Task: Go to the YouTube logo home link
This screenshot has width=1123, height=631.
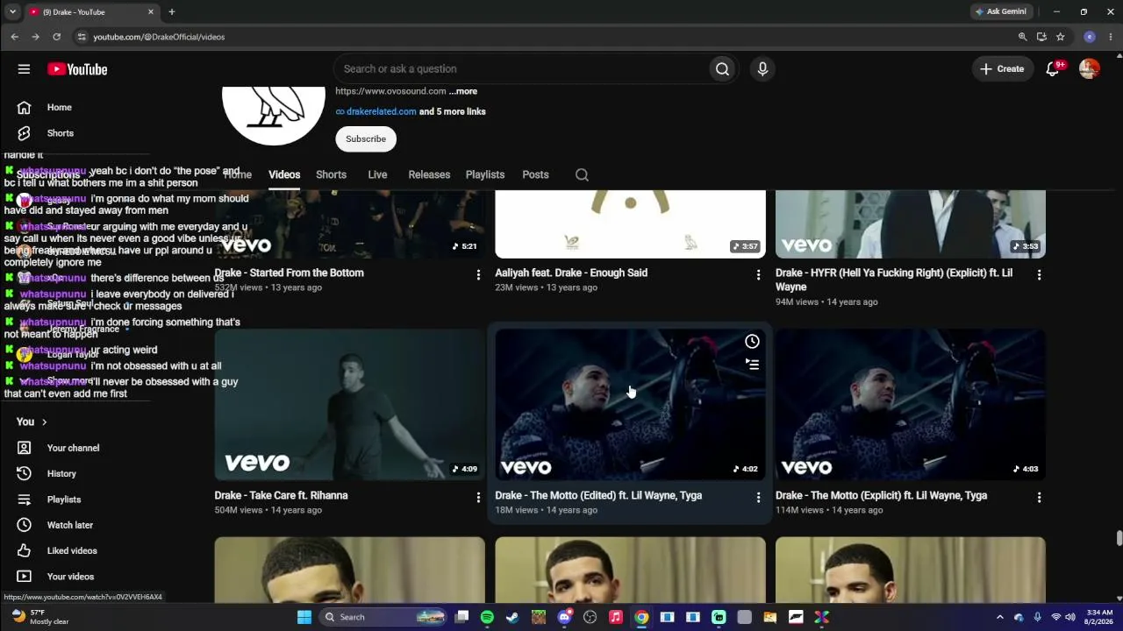Action: point(77,69)
